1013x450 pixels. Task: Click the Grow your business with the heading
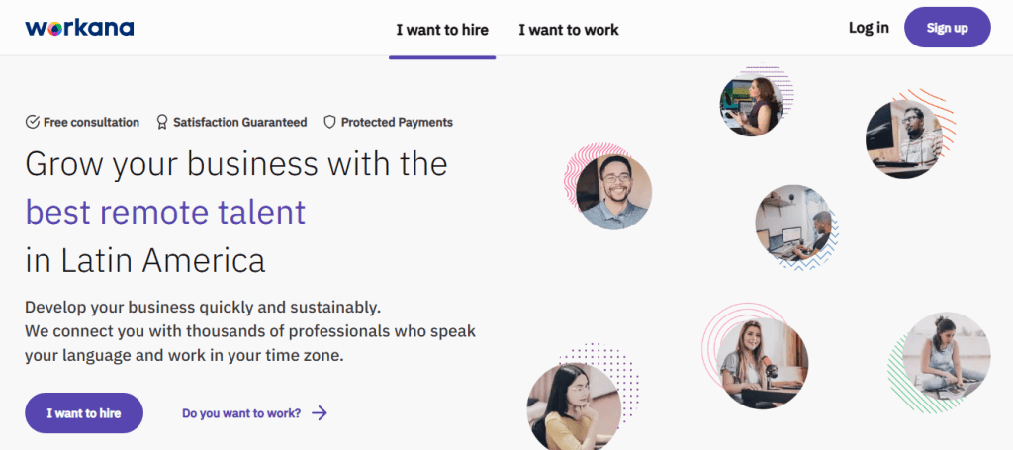click(x=236, y=164)
